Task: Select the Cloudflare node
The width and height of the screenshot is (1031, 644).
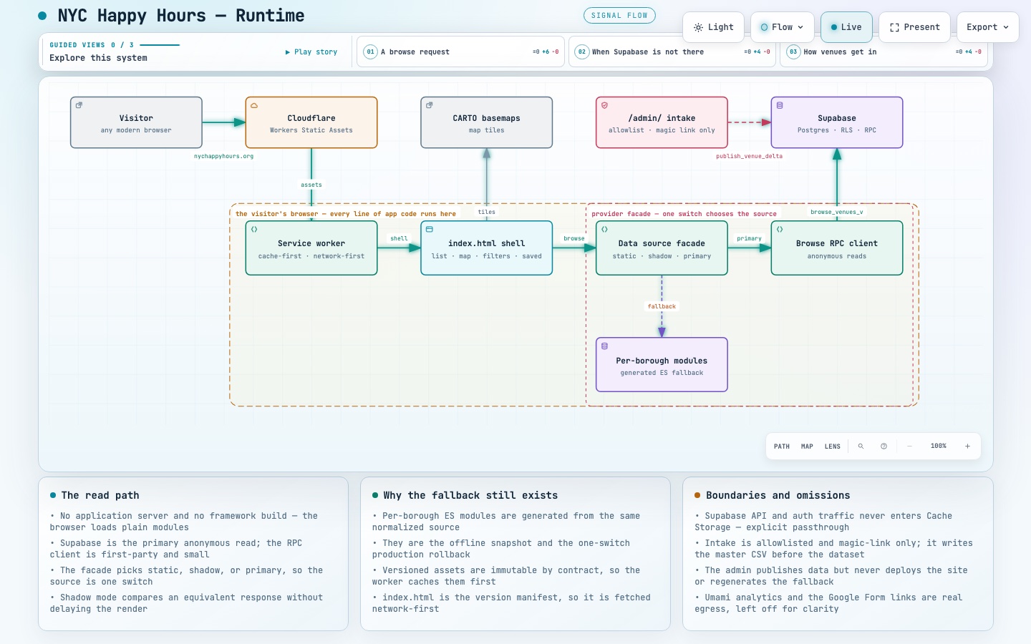Action: (x=311, y=122)
